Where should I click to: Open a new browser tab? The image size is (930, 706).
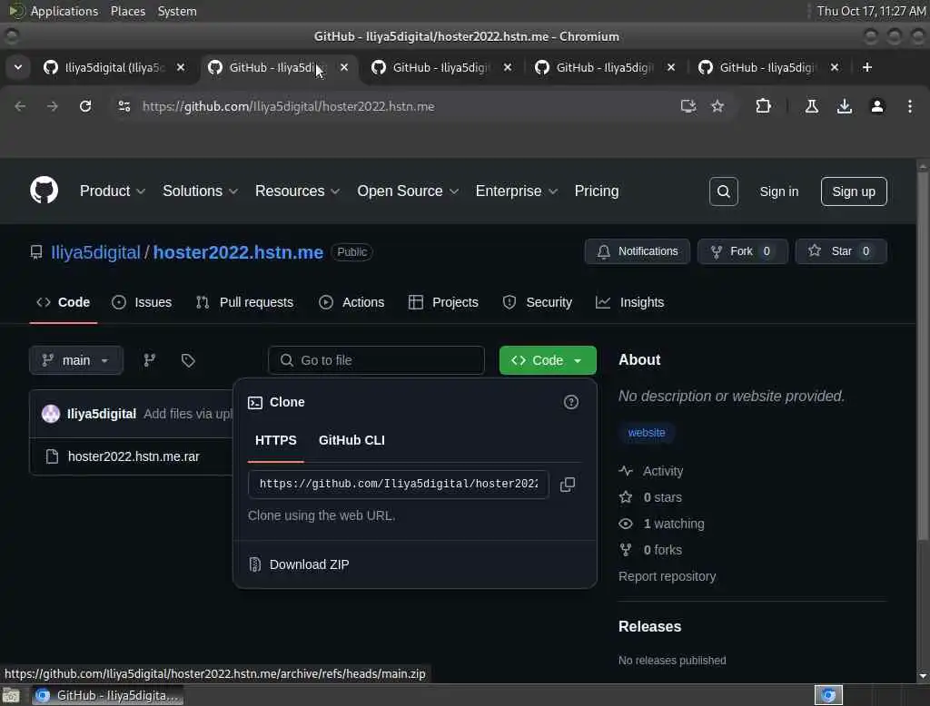click(x=867, y=67)
